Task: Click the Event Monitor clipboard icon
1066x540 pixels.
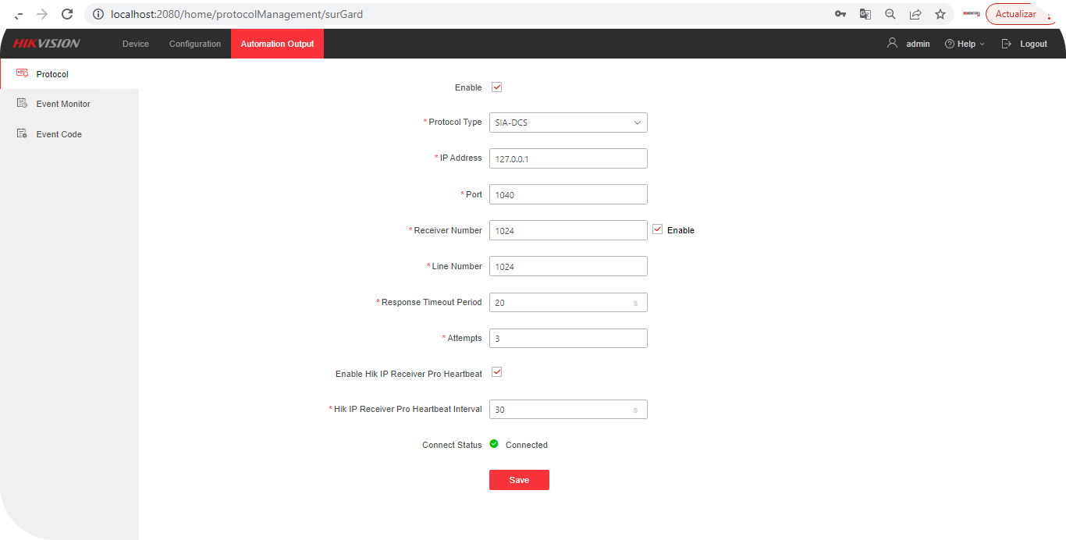Action: pos(21,103)
